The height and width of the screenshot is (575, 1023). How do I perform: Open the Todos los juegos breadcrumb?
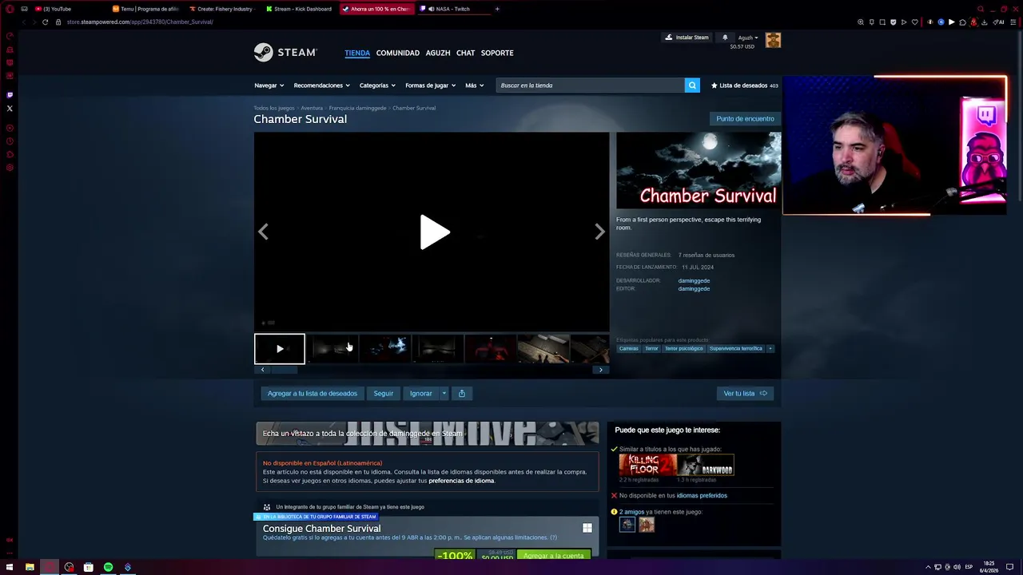pos(274,108)
